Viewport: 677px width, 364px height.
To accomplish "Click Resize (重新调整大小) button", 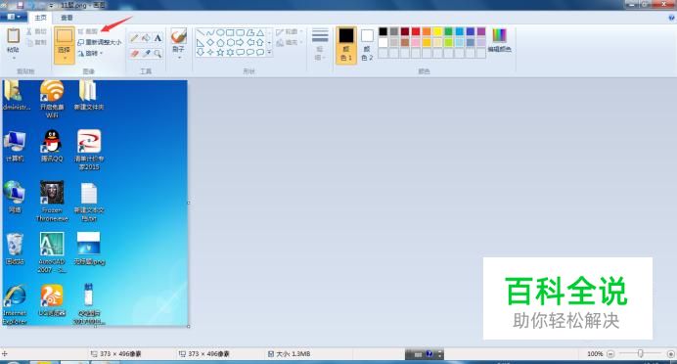I will (100, 42).
